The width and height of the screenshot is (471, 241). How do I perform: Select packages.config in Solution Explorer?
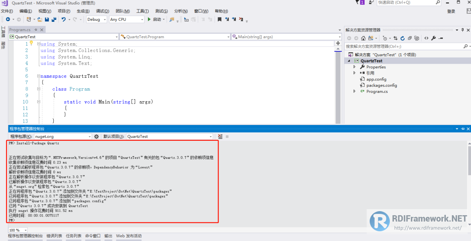pyautogui.click(x=381, y=85)
